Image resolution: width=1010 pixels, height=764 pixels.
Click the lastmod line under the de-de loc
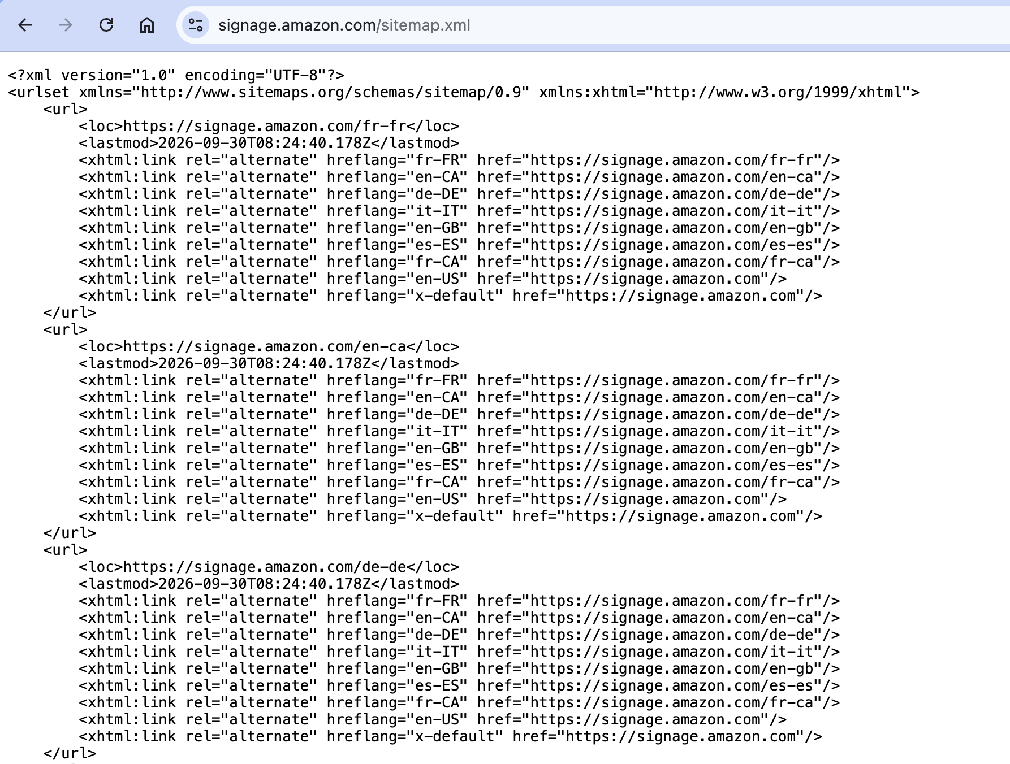269,584
